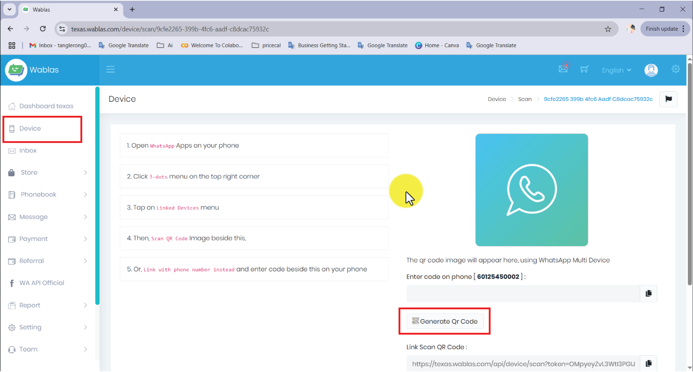Image resolution: width=693 pixels, height=372 pixels.
Task: Click the device ID breadcrumb link
Action: click(598, 99)
